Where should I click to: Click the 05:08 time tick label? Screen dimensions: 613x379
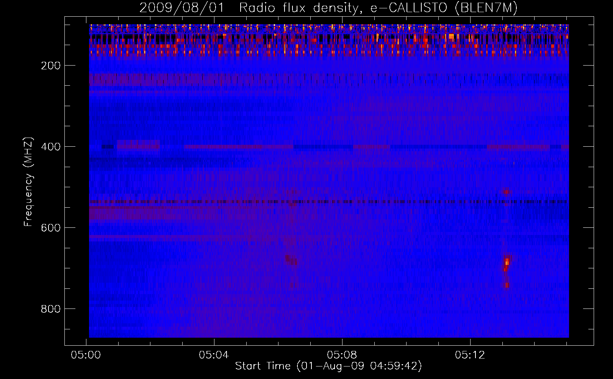coord(342,355)
